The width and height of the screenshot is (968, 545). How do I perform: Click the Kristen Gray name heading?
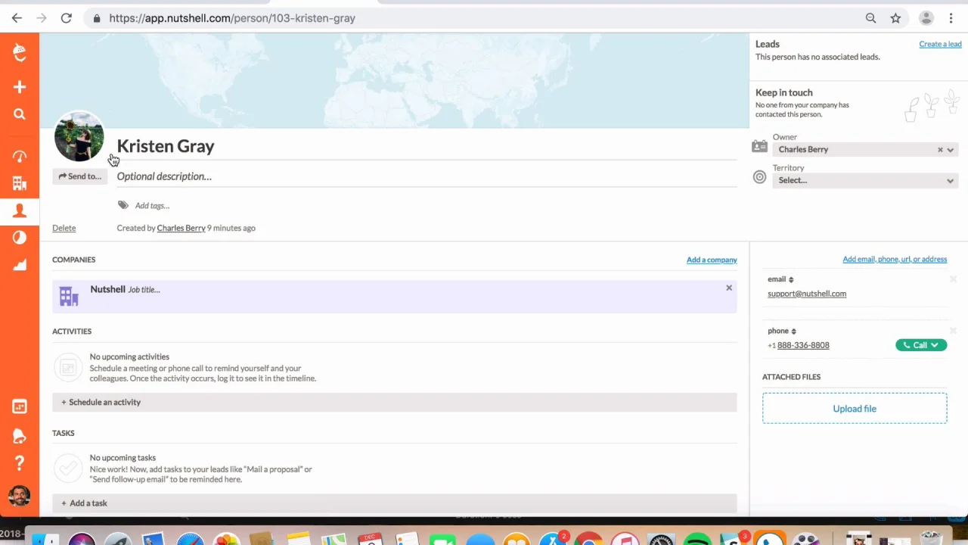[x=166, y=146]
